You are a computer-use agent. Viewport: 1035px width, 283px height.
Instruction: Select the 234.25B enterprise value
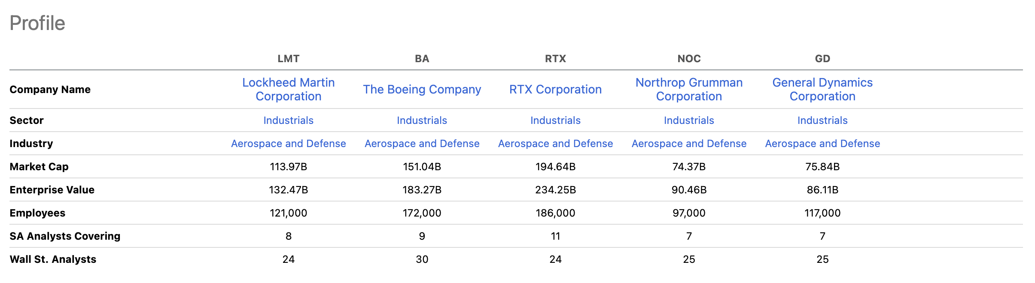pyautogui.click(x=556, y=190)
